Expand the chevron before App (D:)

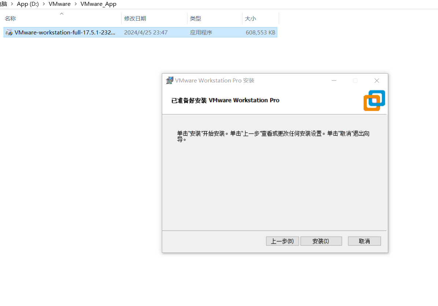click(x=12, y=4)
